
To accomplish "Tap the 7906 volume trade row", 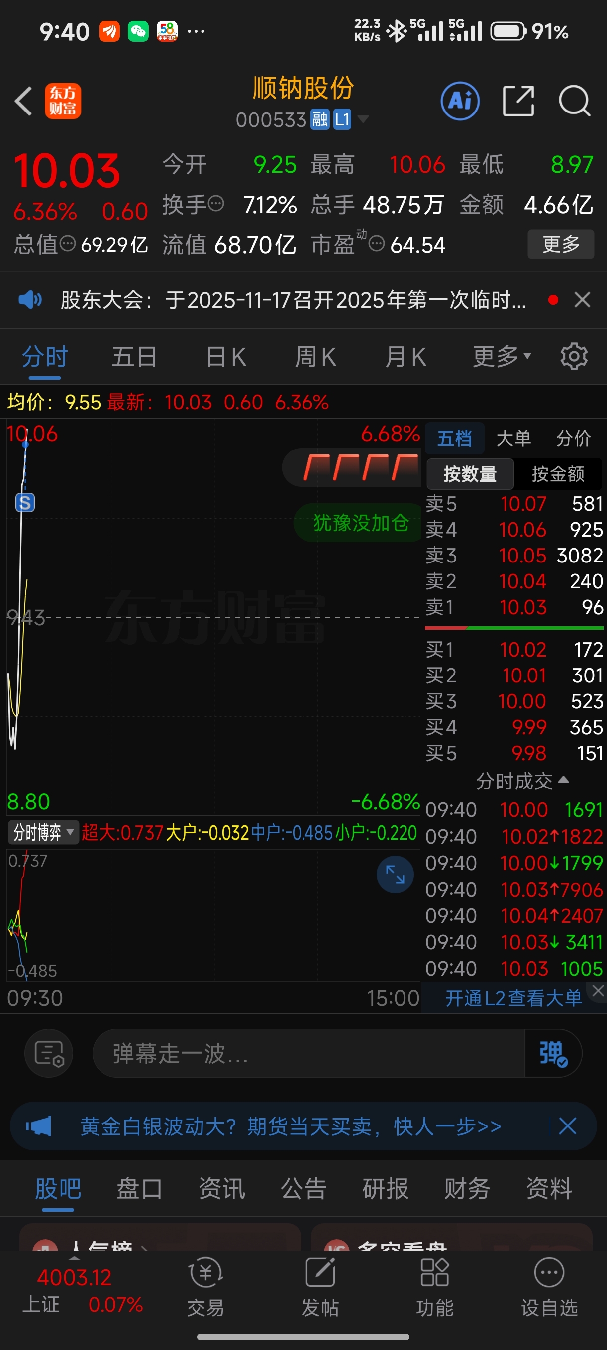I will coord(514,890).
